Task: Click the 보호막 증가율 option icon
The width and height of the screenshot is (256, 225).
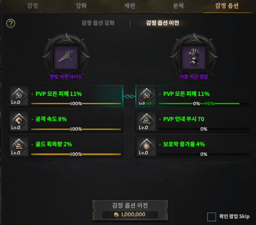Action: 147,146
